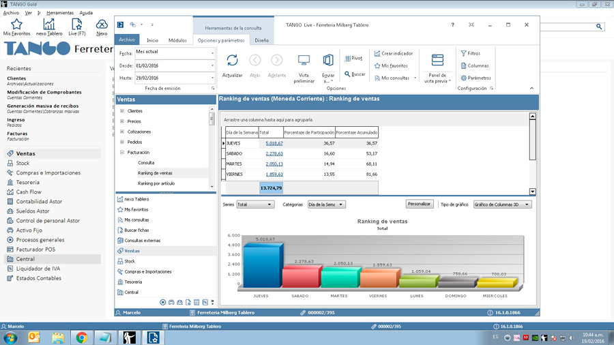The image size is (614, 345).
Task: Open the Filtros configuration
Action: [470, 53]
